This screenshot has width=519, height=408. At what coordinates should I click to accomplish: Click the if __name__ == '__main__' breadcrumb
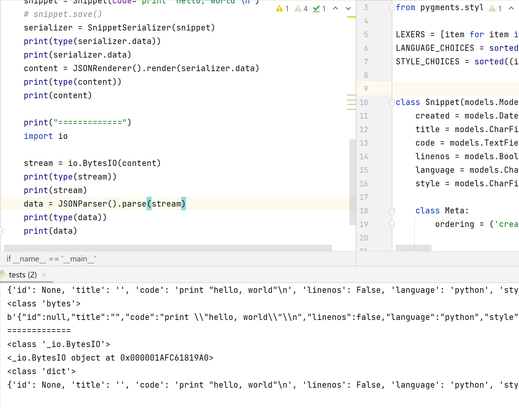tap(51, 259)
